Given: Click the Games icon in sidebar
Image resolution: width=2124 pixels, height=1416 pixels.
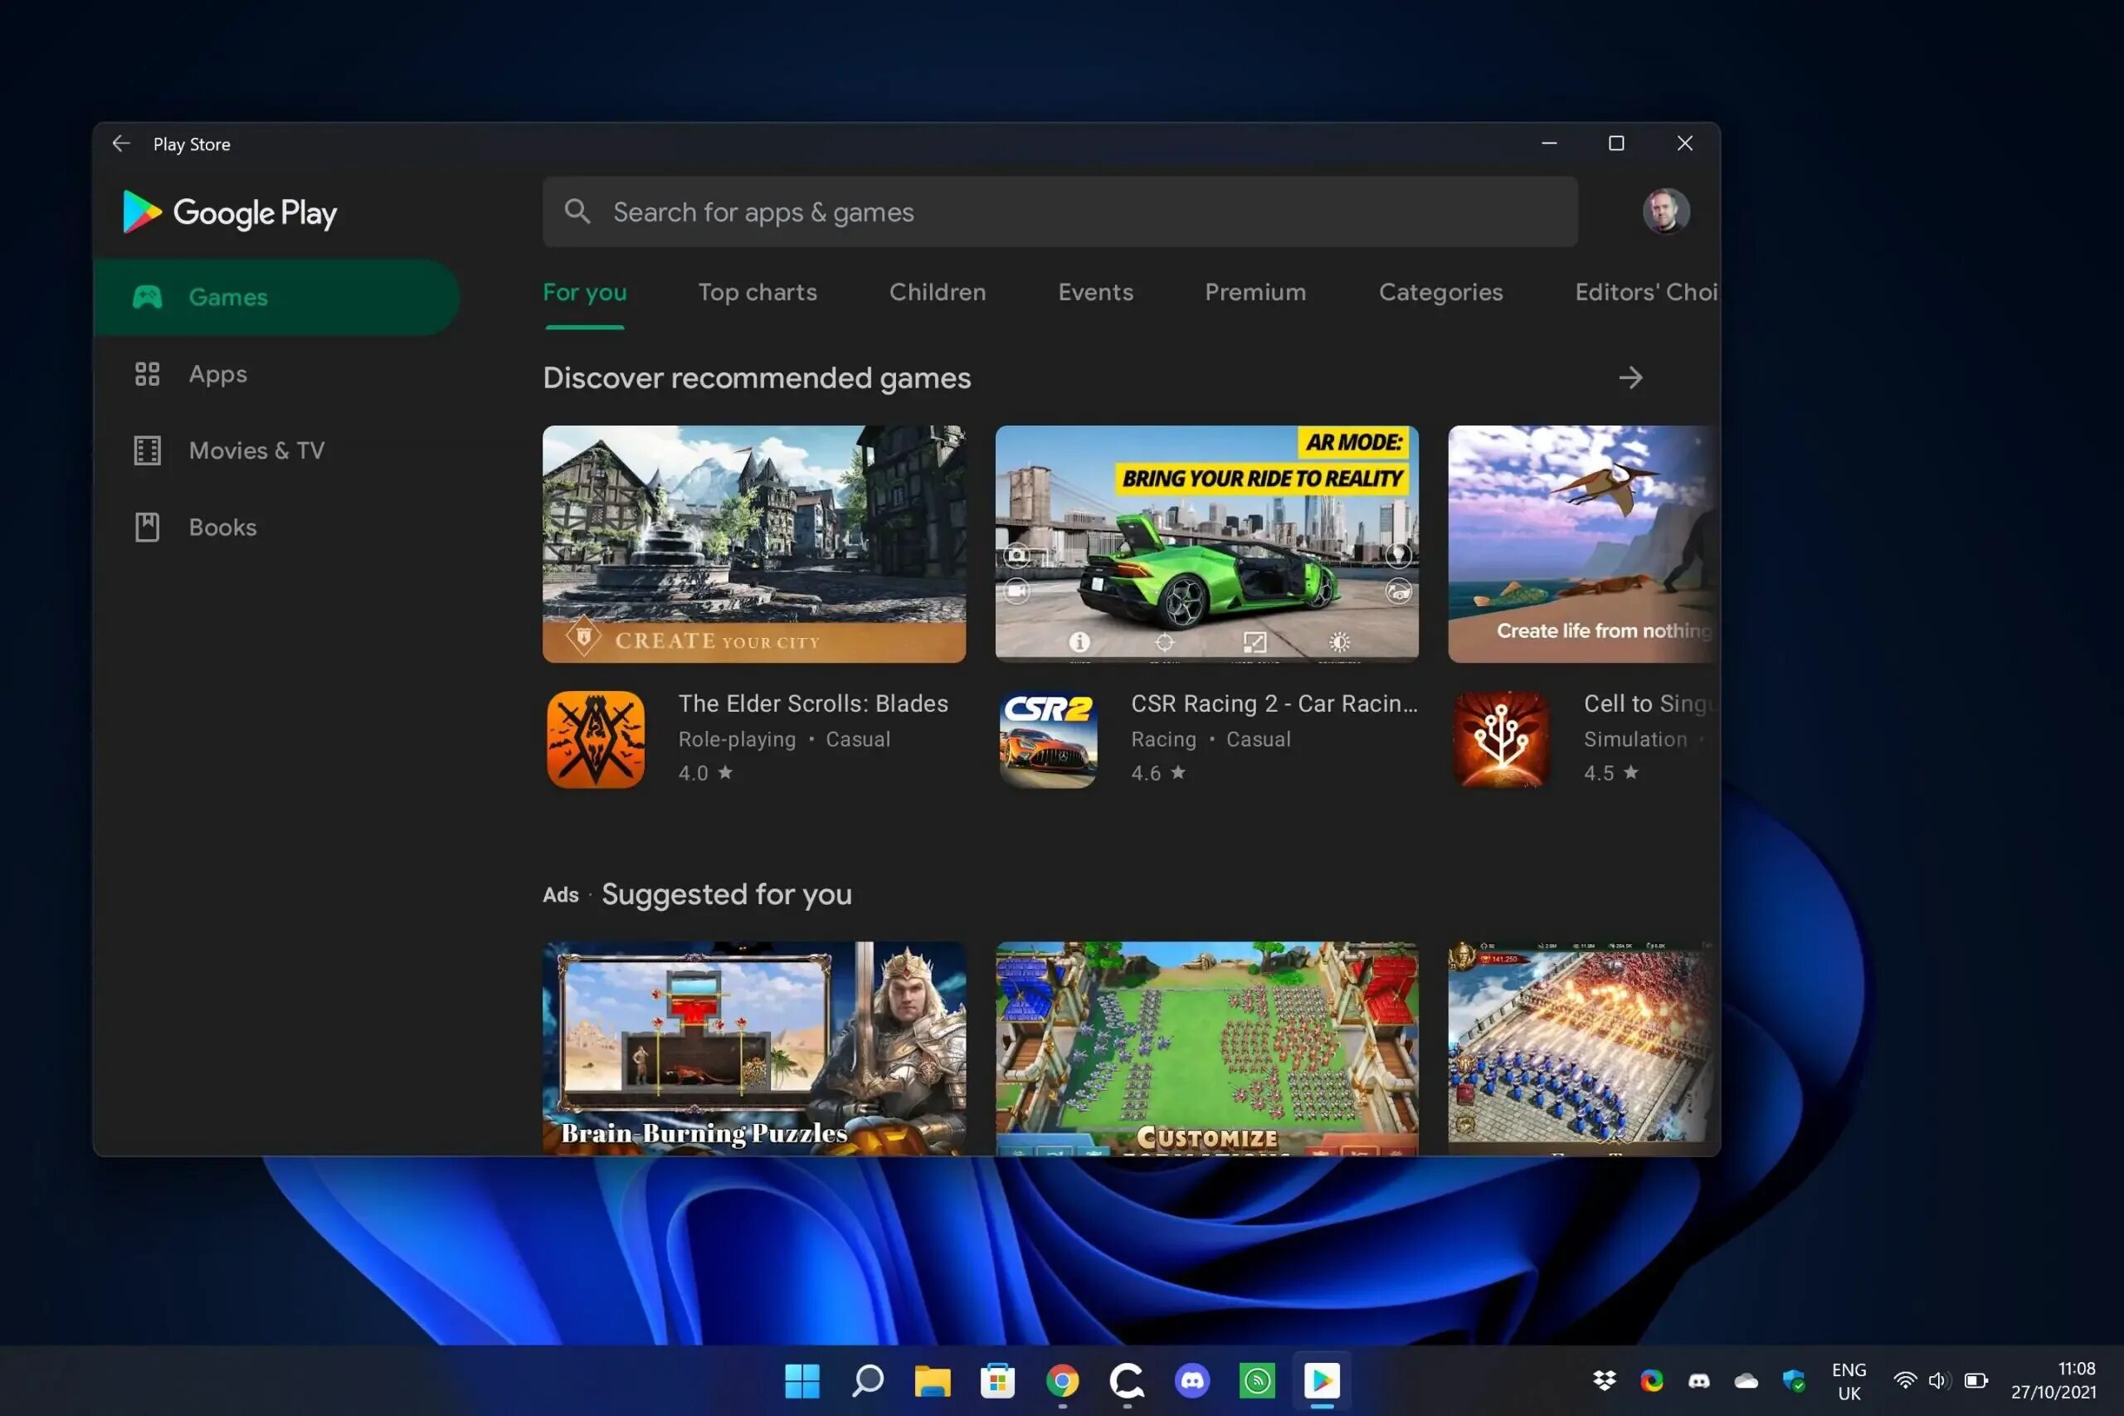Looking at the screenshot, I should coord(147,297).
